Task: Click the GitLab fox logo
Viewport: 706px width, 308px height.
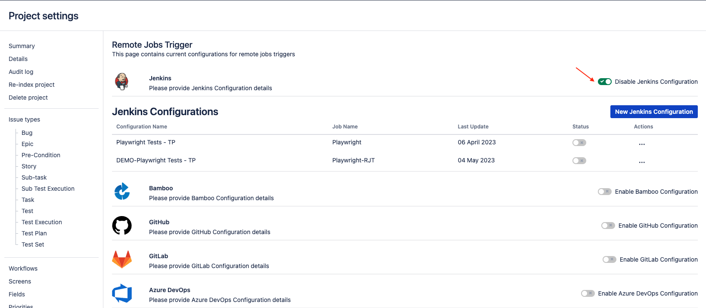Action: (122, 259)
